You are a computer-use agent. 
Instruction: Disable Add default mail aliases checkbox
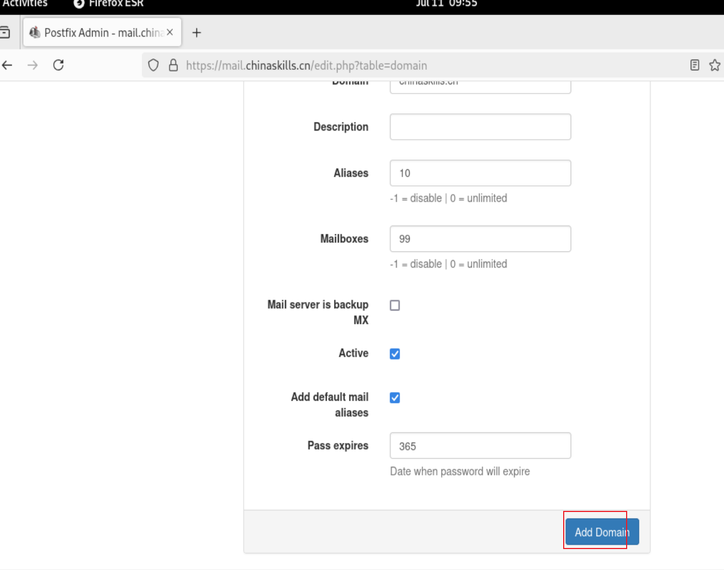click(x=395, y=398)
